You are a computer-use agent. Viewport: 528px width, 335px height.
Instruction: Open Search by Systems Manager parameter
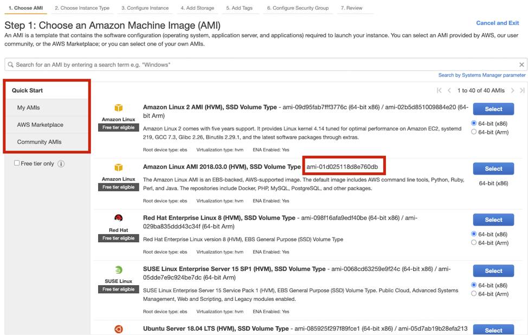[x=481, y=75]
